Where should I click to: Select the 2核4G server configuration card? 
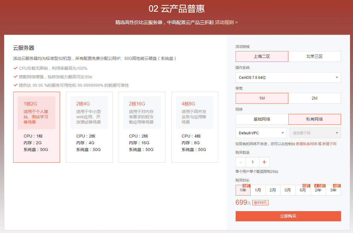[89, 127]
